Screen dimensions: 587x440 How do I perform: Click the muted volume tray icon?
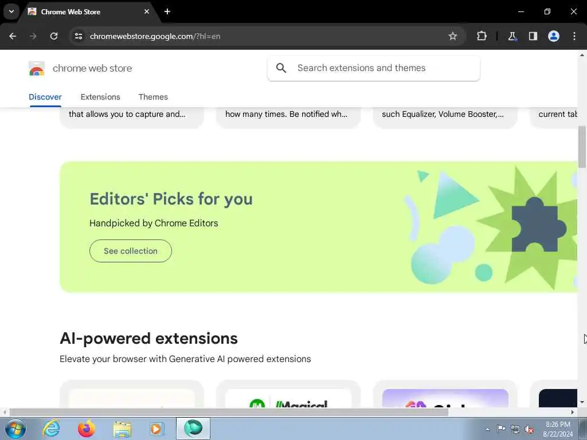pos(529,429)
